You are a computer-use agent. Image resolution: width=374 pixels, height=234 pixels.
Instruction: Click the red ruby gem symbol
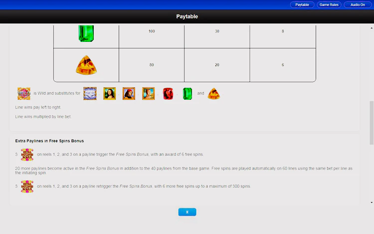[168, 93]
